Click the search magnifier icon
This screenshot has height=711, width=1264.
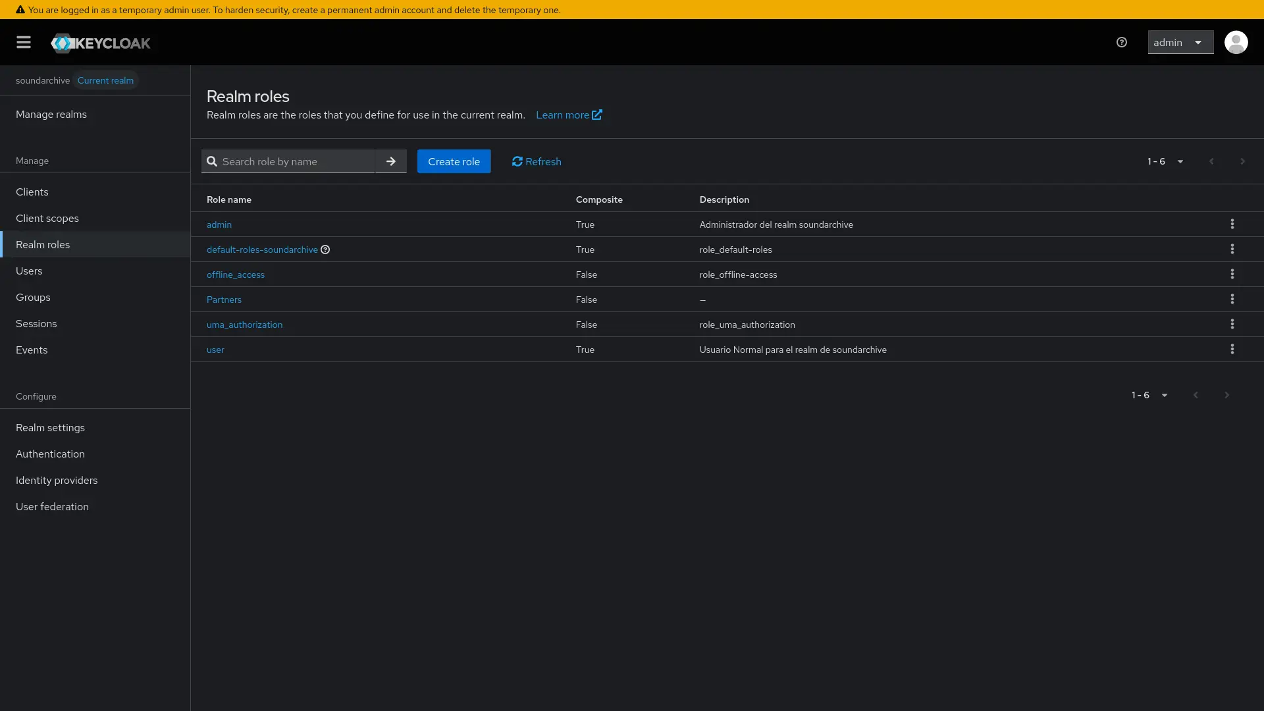[212, 161]
